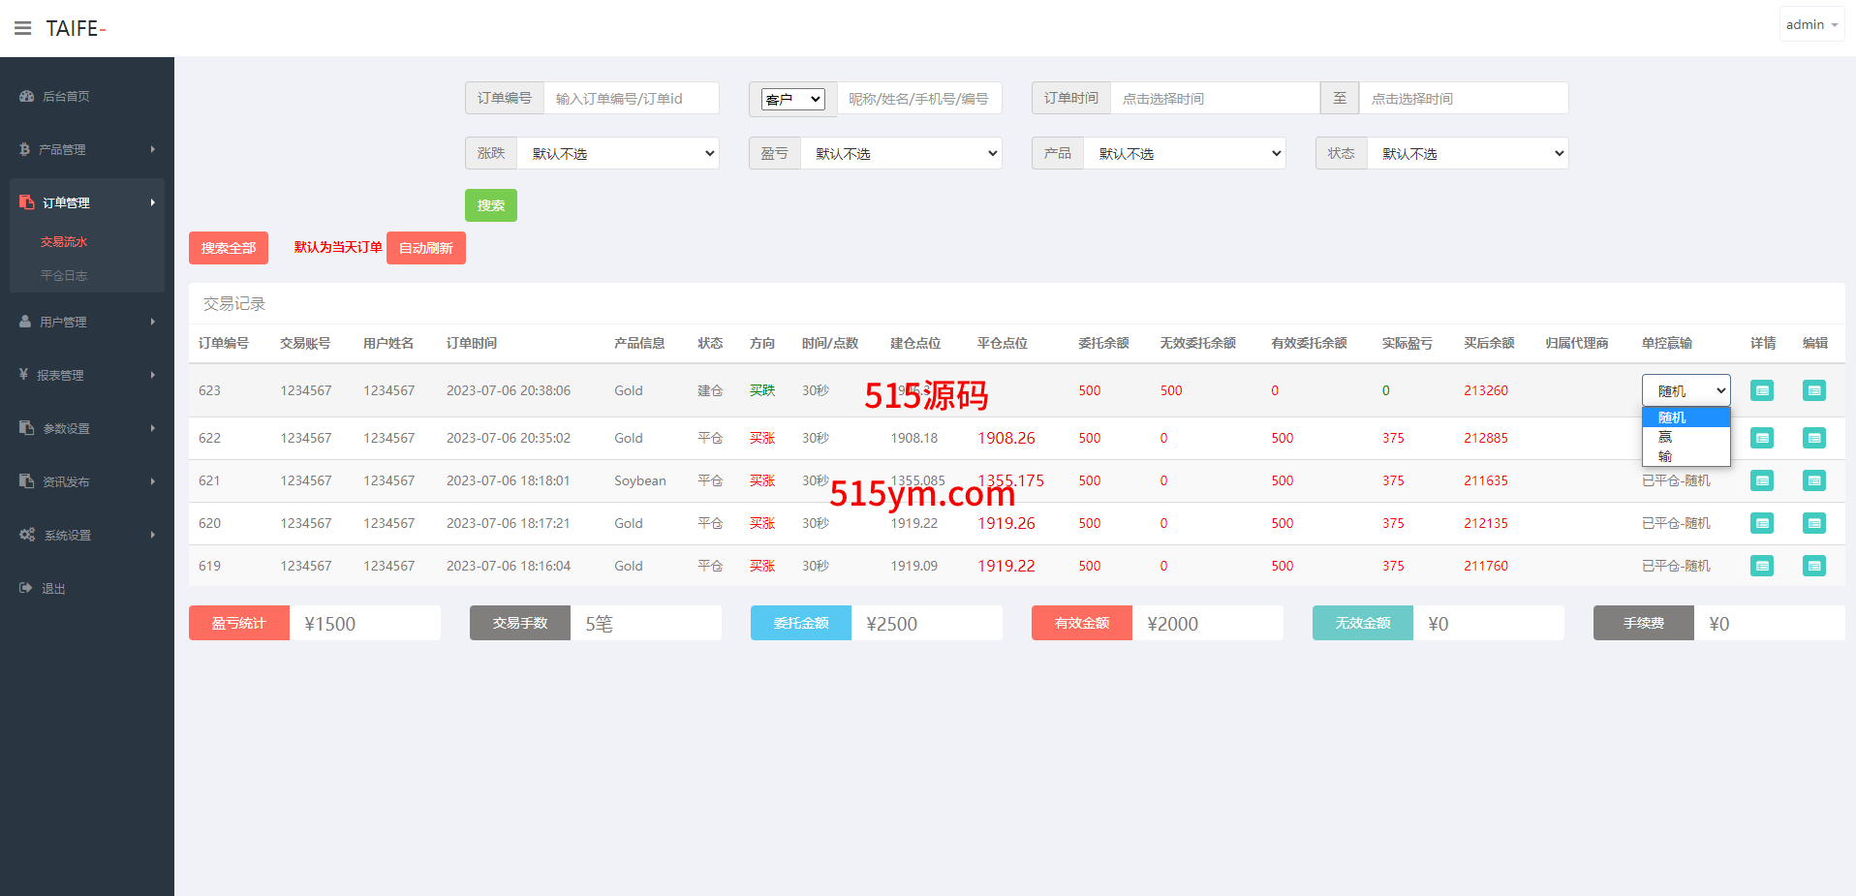The image size is (1856, 896).
Task: Expand the 状态 filter dropdown
Action: [x=1467, y=153]
